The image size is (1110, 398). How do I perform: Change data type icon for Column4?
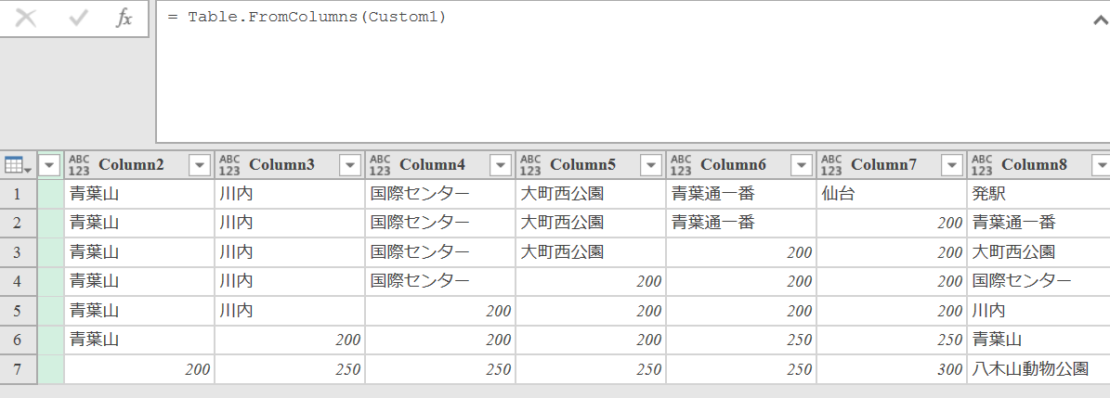tap(380, 165)
